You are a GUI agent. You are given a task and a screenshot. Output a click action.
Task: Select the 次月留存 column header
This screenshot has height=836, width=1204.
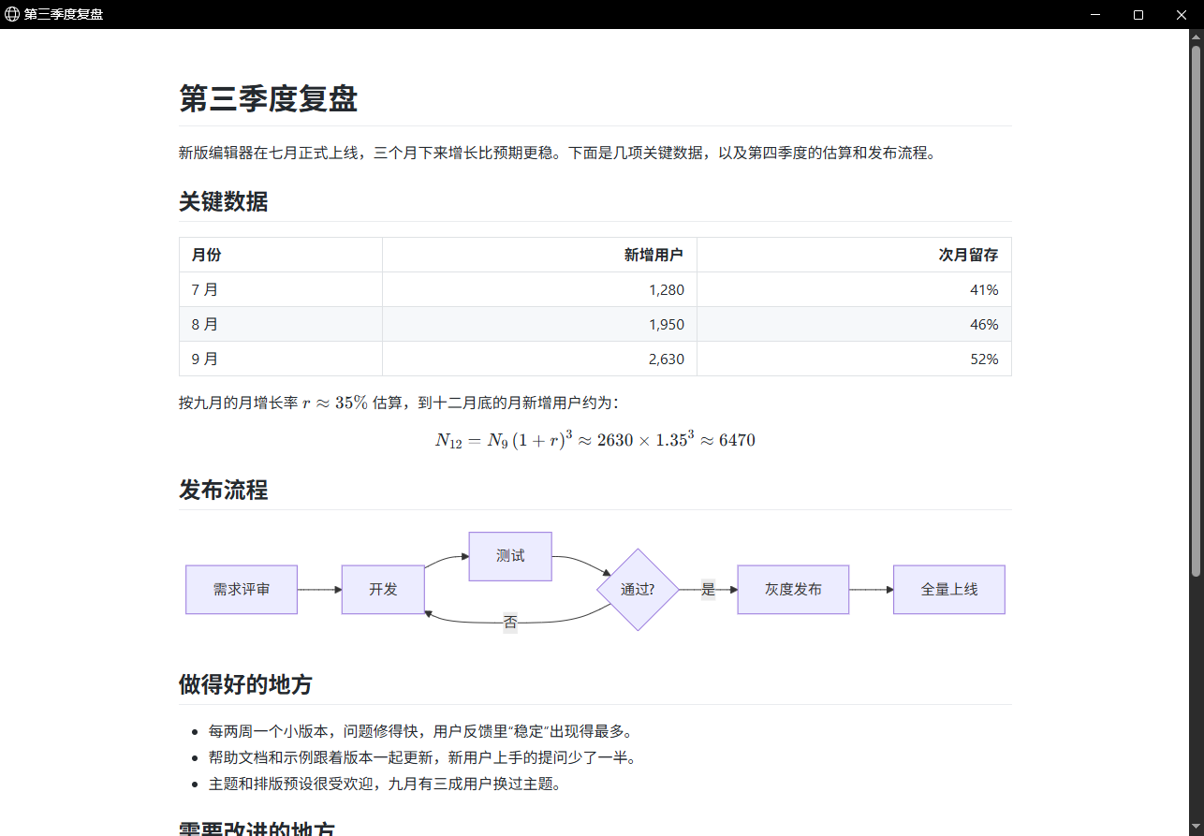click(x=854, y=255)
